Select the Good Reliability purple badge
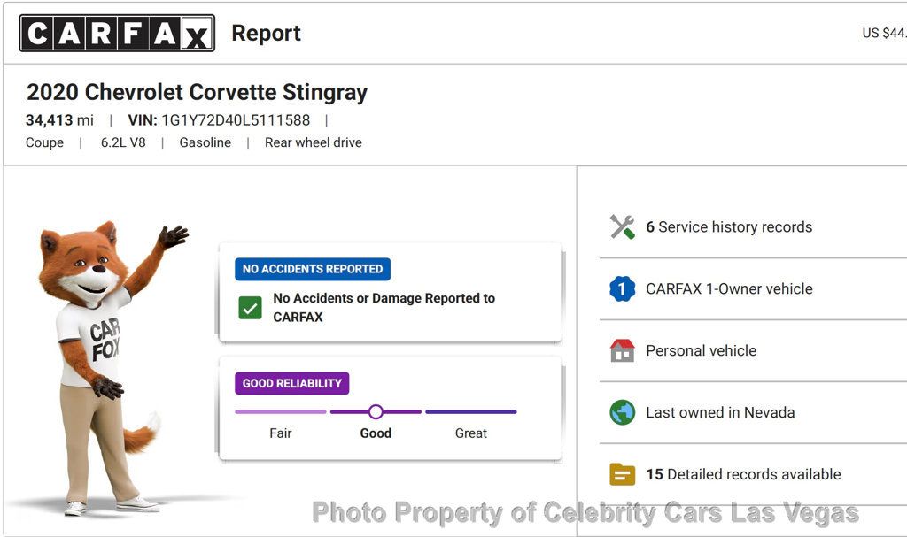The height and width of the screenshot is (537, 907). coord(292,383)
